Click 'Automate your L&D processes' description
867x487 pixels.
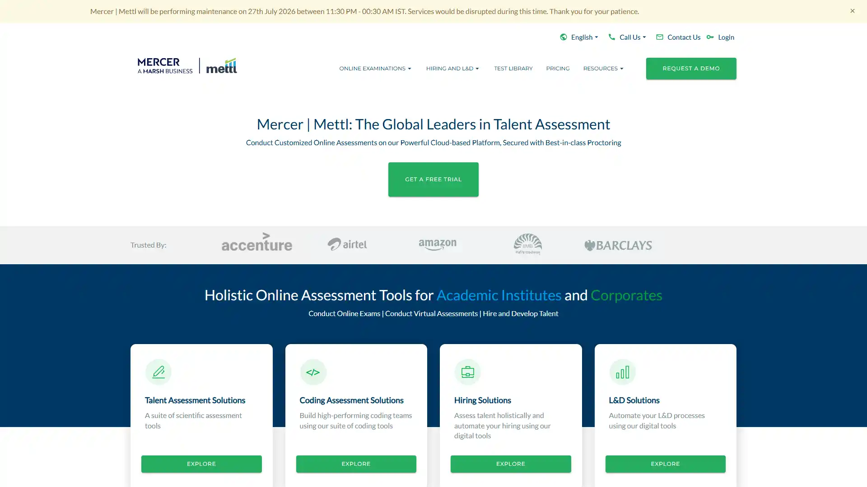point(657,421)
